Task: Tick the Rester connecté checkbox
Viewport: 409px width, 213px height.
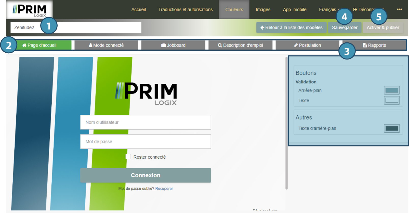Action: pyautogui.click(x=128, y=157)
